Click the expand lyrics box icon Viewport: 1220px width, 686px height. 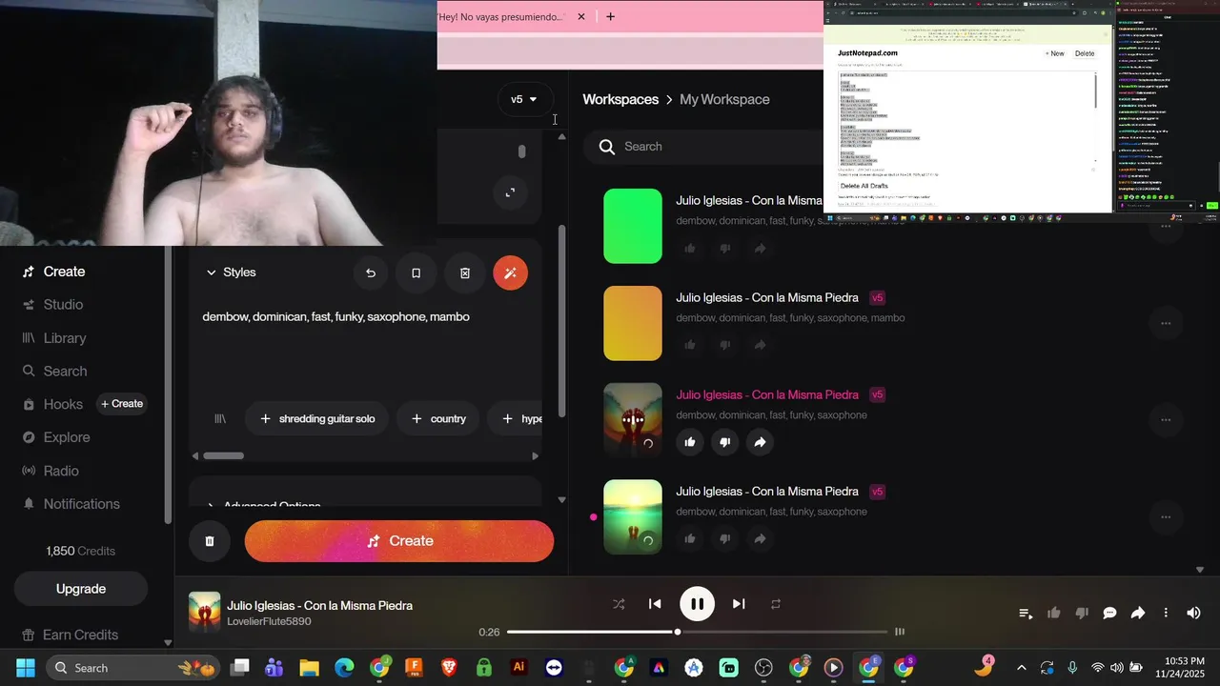pos(510,192)
